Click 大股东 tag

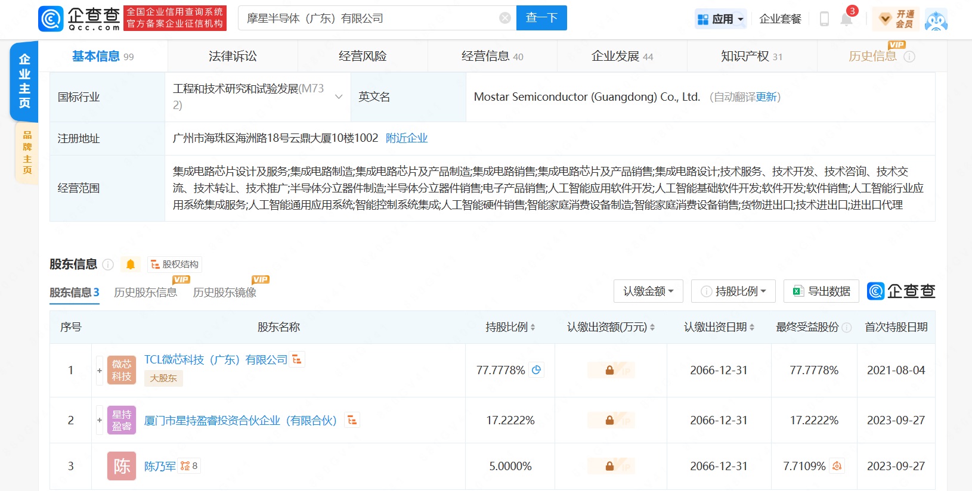tap(163, 378)
